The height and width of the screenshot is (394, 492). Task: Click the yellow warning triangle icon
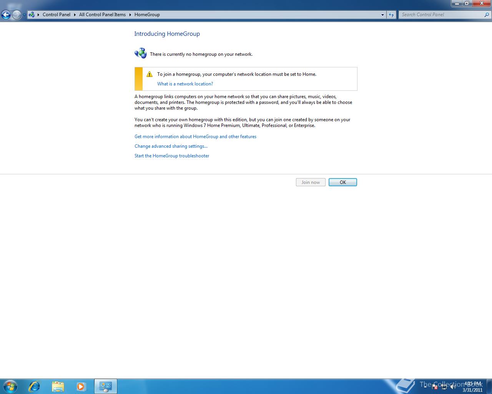pyautogui.click(x=150, y=74)
